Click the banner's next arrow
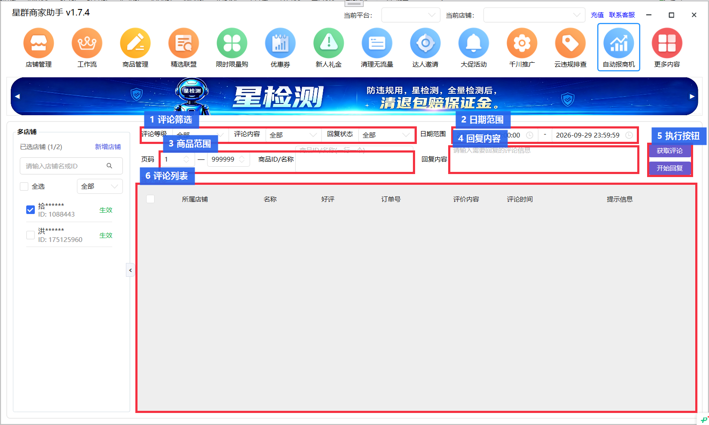This screenshot has height=425, width=709. click(692, 96)
